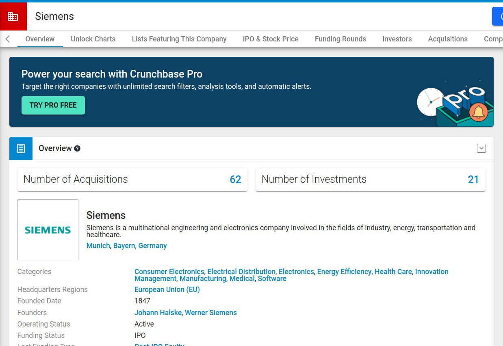Click the Headquarters Regions field label

pos(52,290)
